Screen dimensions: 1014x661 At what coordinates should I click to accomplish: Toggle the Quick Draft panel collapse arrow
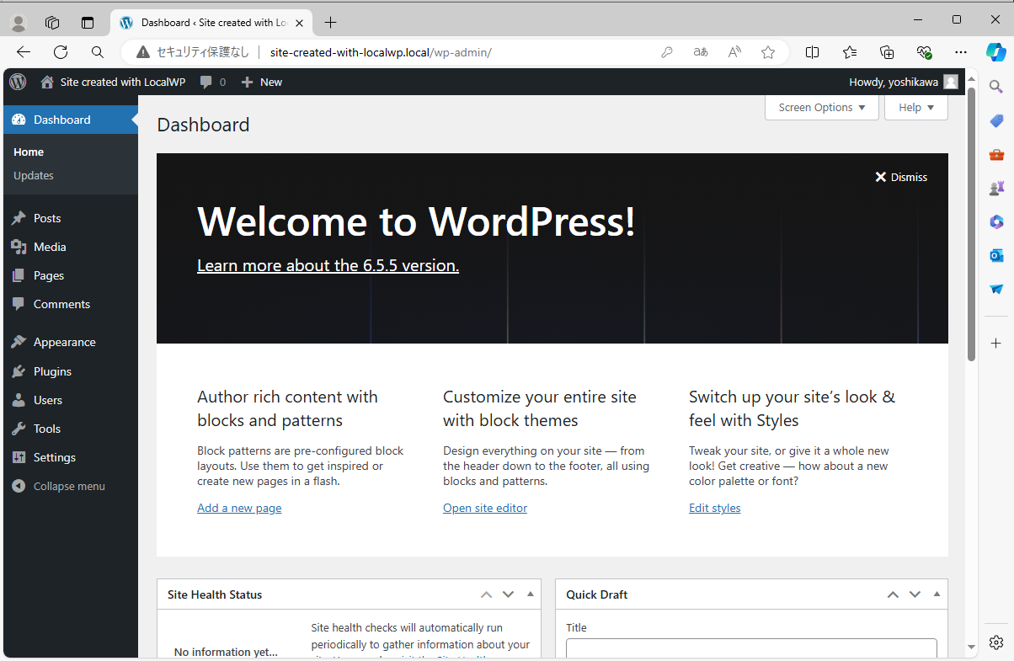937,594
